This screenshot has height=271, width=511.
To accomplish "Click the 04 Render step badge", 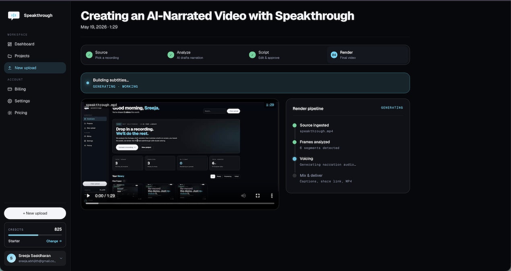I will point(334,55).
